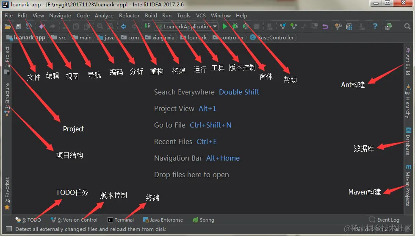Viewport: 415px width, 236px height.
Task: Open the Navigate menu
Action: coord(60,16)
